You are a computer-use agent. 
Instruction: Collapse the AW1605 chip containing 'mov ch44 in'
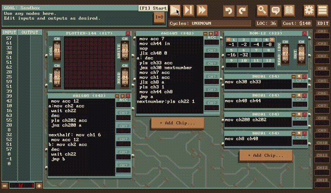coord(205,33)
